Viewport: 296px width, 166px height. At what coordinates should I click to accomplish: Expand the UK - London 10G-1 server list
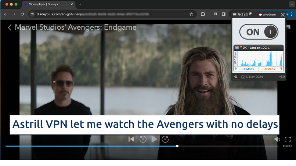coord(259,48)
